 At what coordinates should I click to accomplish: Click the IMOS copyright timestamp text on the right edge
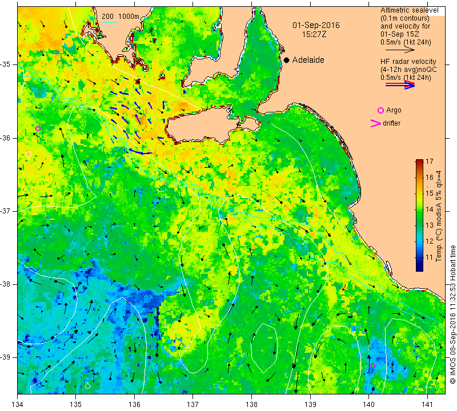(452, 315)
